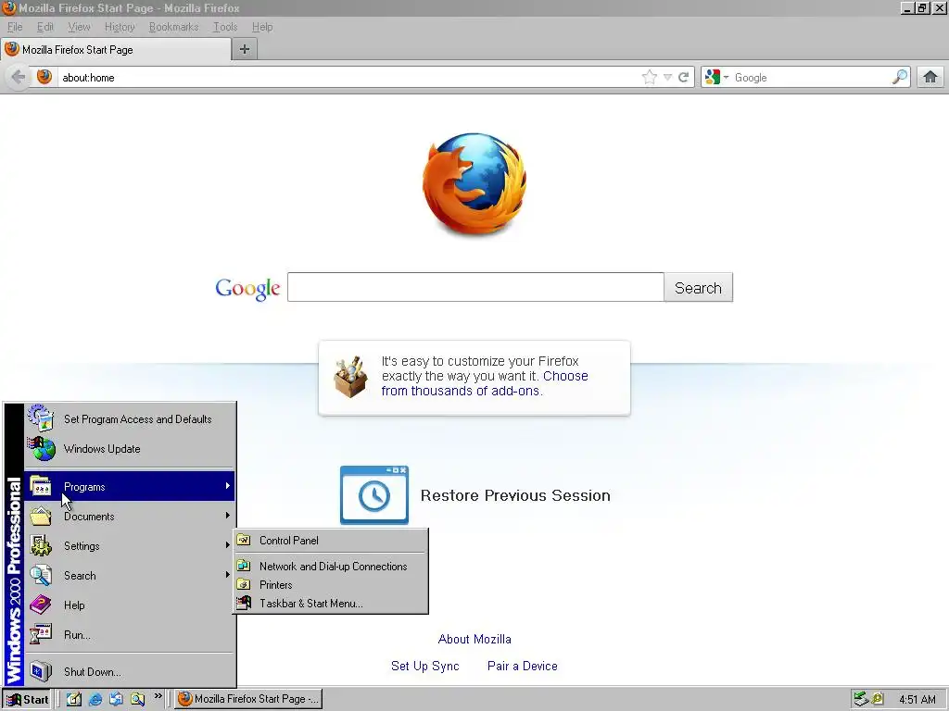Viewport: 949px width, 711px height.
Task: Launch Outlook Express from quick launch
Action: pyautogui.click(x=116, y=699)
